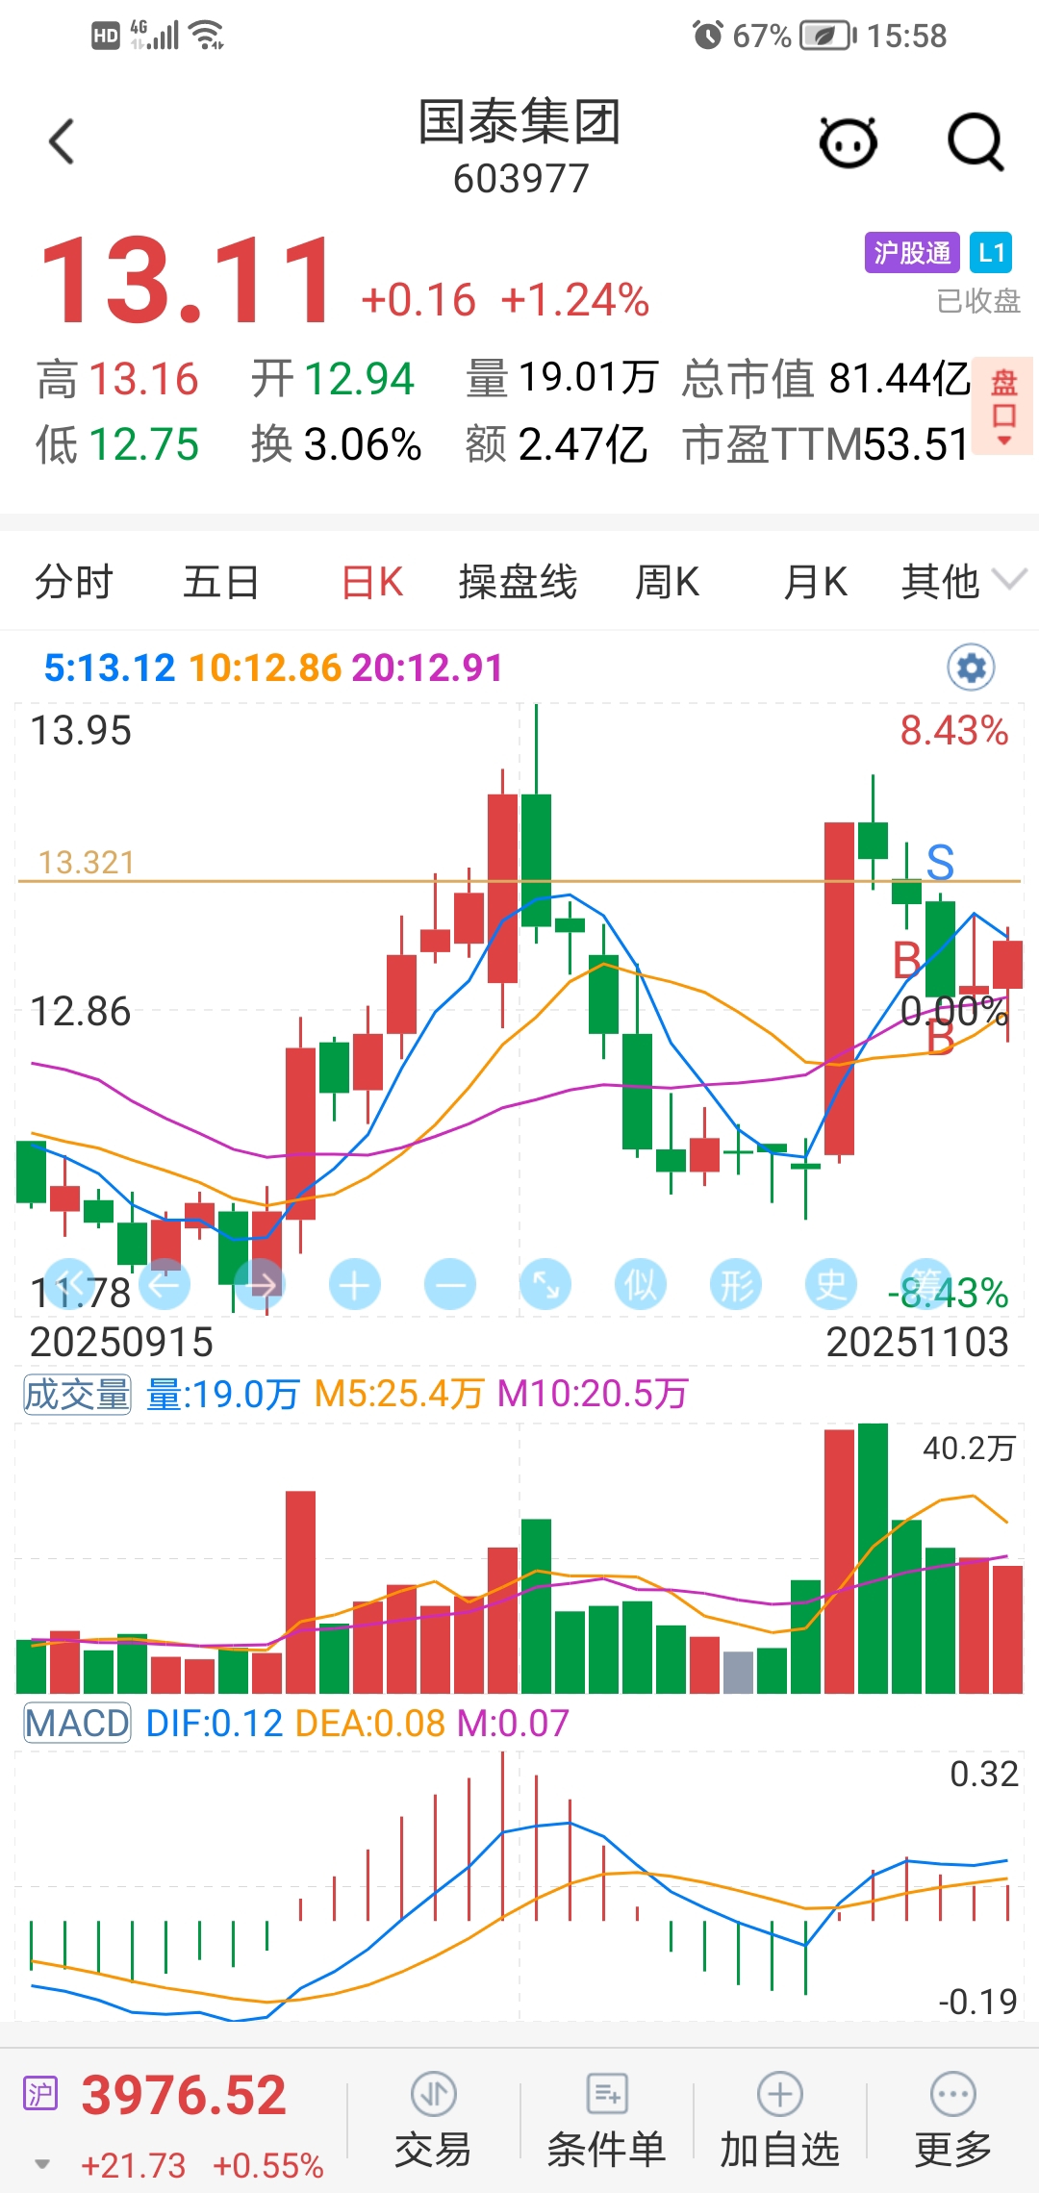The image size is (1039, 2193).
Task: Tap the current price 13.11
Action: click(188, 281)
